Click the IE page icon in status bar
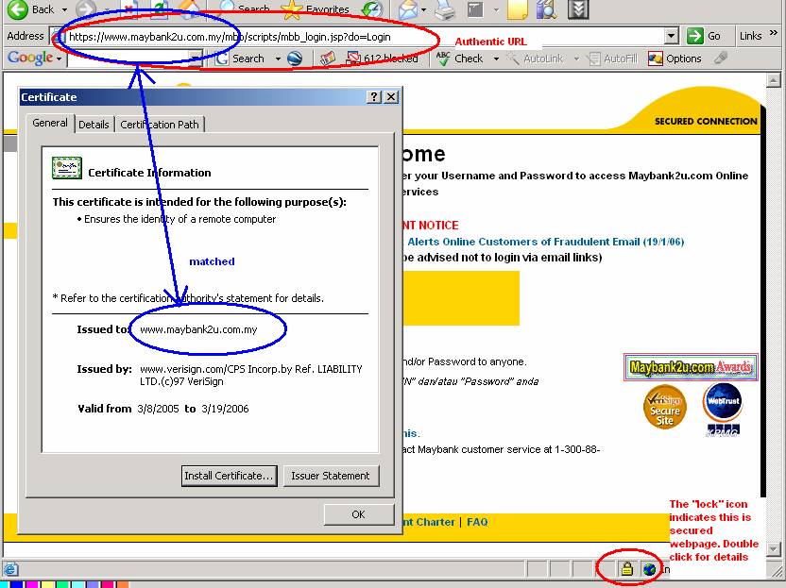The image size is (786, 588). point(10,569)
